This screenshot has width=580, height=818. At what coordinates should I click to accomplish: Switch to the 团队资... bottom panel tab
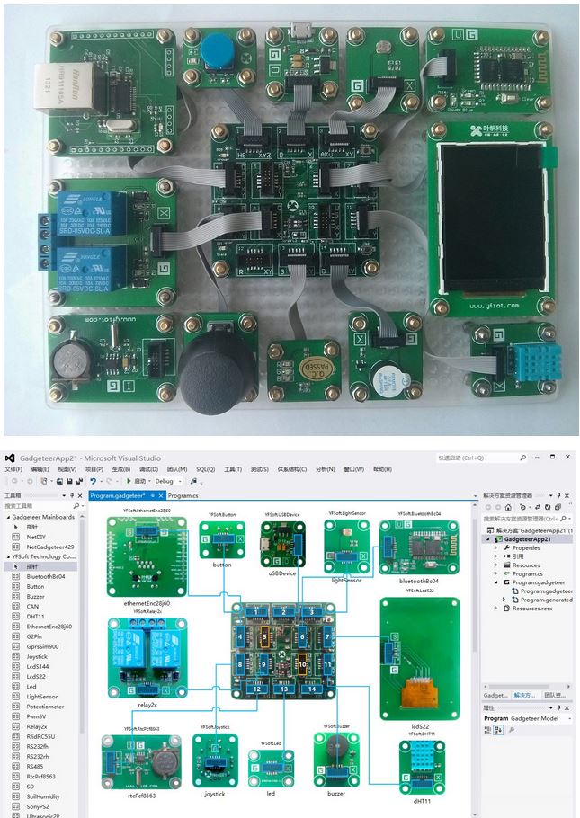click(x=555, y=695)
